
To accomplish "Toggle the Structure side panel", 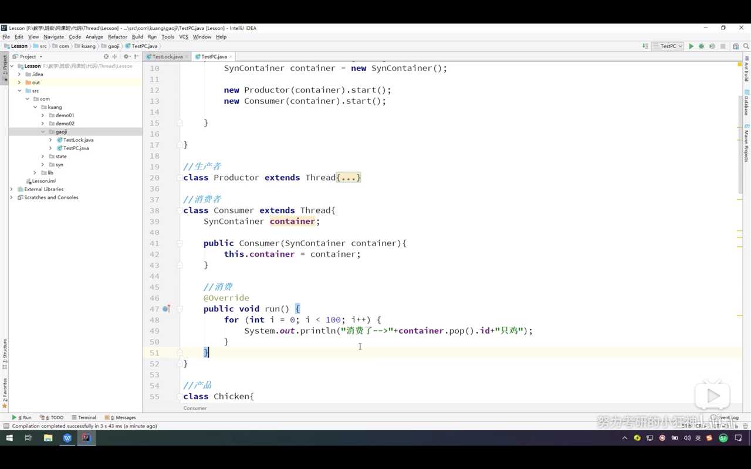I will [5, 354].
